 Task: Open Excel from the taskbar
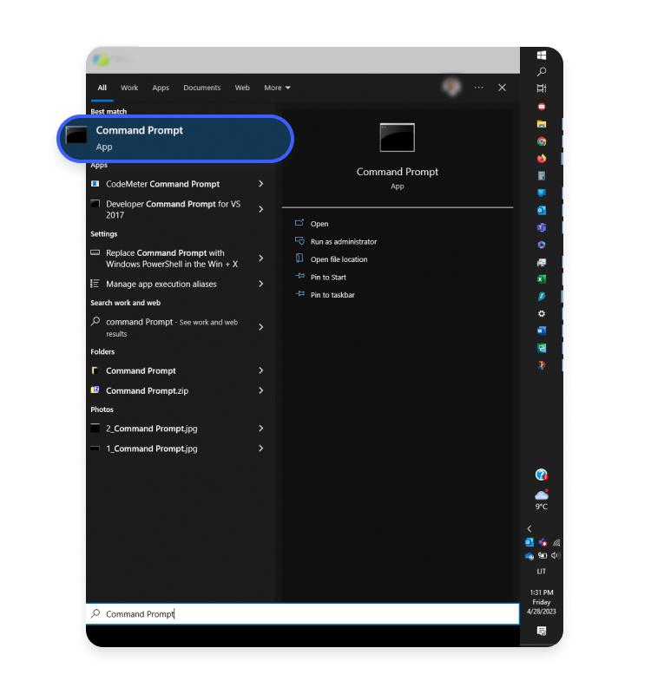[541, 278]
